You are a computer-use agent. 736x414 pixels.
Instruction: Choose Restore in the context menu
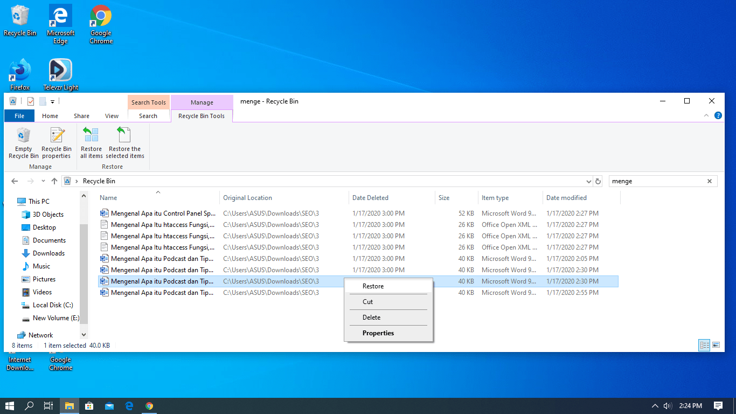click(x=373, y=286)
